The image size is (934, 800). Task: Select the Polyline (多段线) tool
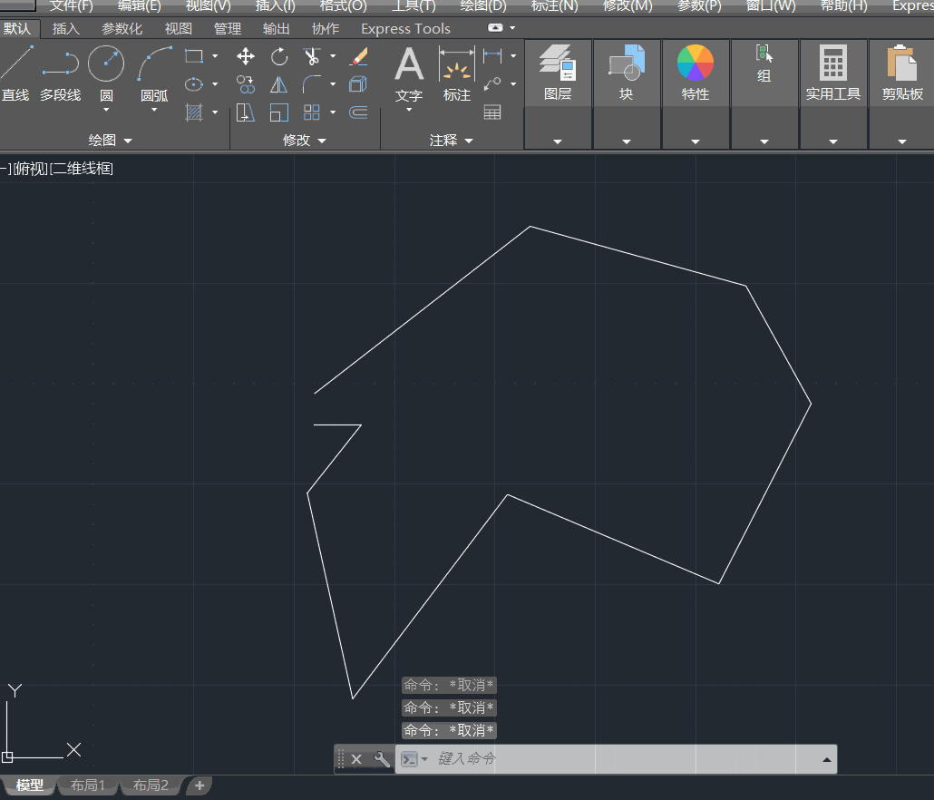click(60, 73)
